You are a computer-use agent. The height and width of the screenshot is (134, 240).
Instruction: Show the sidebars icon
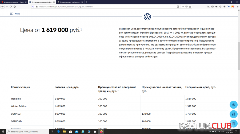213,7
